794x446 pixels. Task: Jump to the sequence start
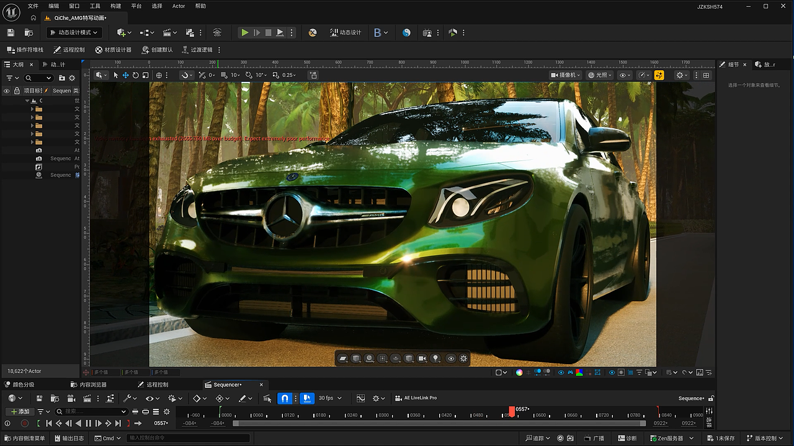pyautogui.click(x=49, y=424)
